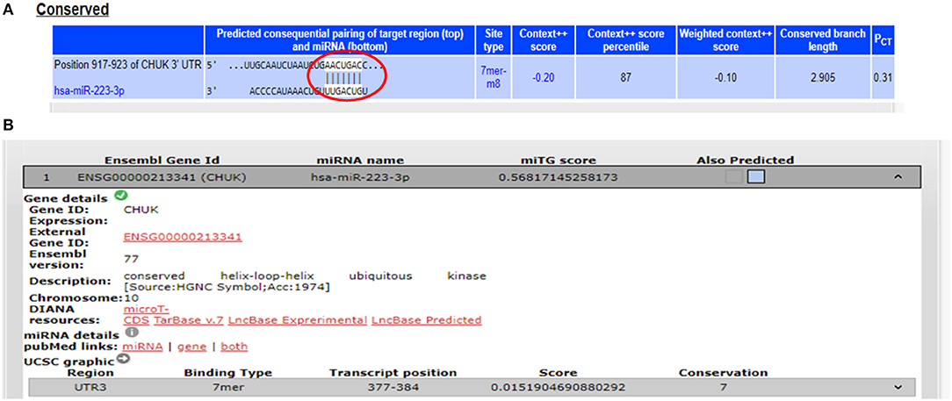Image resolution: width=952 pixels, height=401 pixels.
Task: Click the Transcript position column label
Action: pos(393,373)
